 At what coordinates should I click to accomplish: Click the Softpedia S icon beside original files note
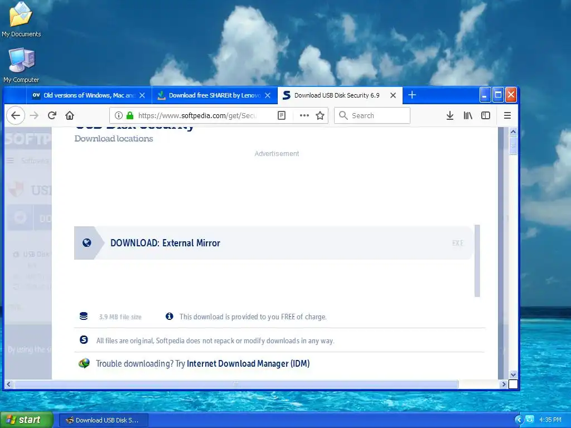[x=84, y=340]
